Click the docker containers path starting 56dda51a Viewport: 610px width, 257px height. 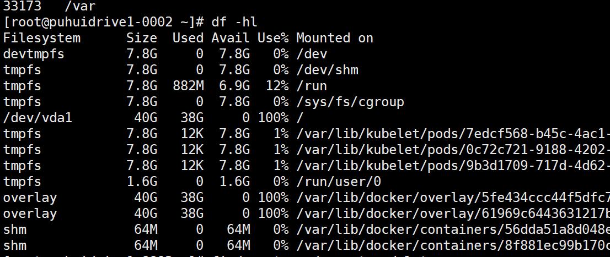(453, 229)
